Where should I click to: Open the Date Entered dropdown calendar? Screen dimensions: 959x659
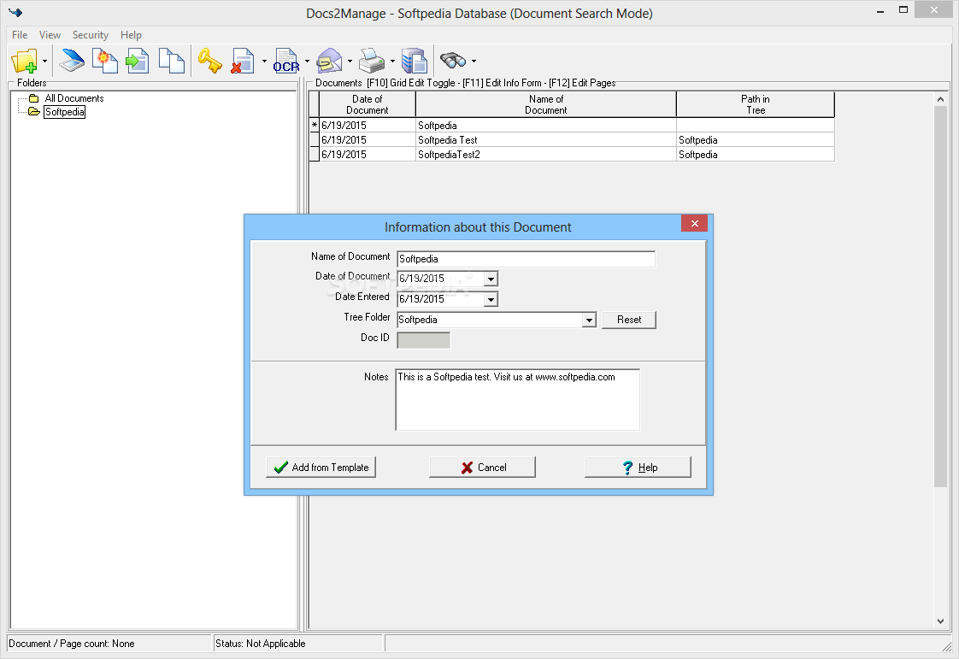pos(491,300)
